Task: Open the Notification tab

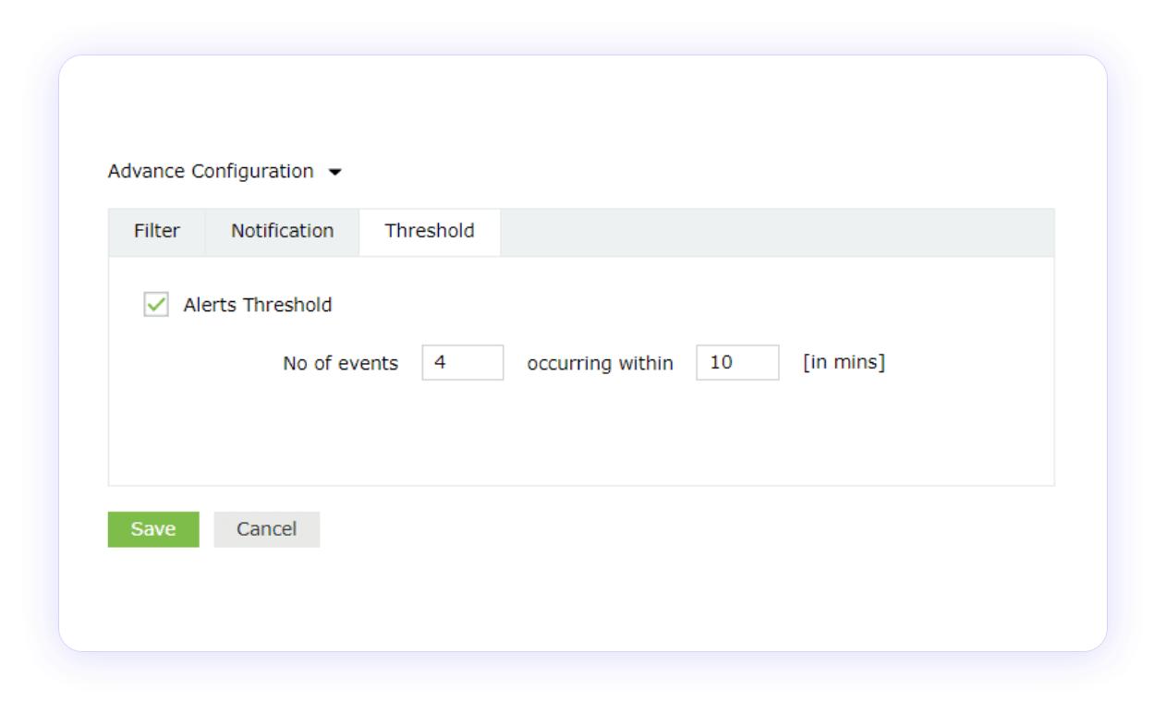Action: pos(282,231)
